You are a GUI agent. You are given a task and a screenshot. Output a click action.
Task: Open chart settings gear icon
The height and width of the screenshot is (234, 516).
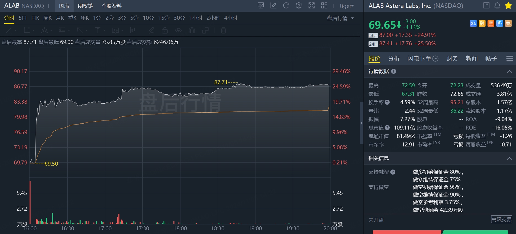(x=299, y=6)
